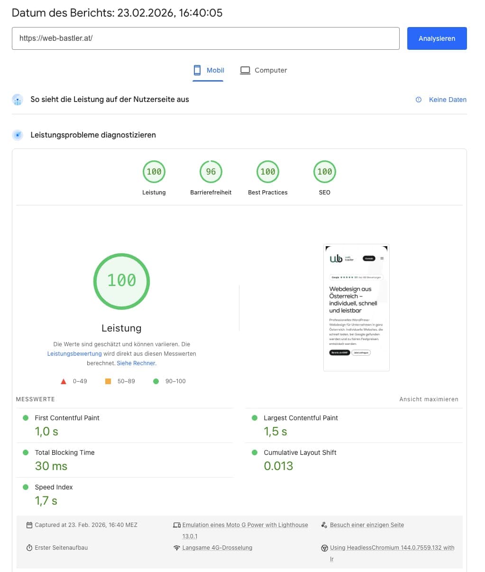Click the 30 ms blocking time value

[51, 466]
